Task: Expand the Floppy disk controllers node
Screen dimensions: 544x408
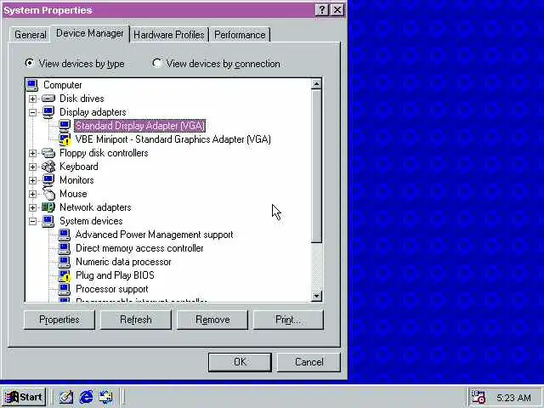Action: (x=32, y=153)
